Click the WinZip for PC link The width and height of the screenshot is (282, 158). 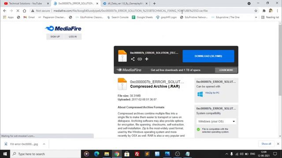[x=212, y=93]
